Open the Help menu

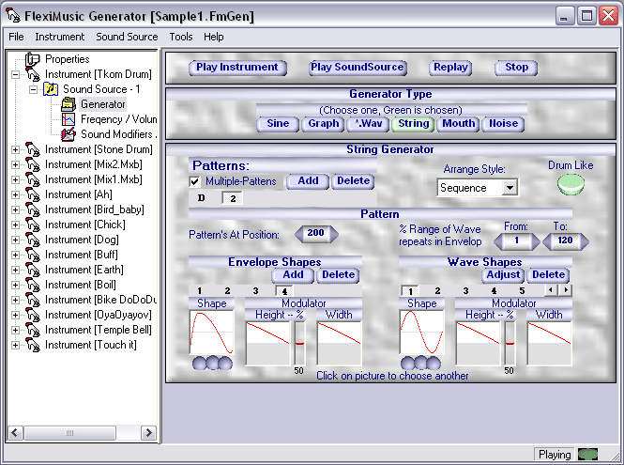(214, 37)
